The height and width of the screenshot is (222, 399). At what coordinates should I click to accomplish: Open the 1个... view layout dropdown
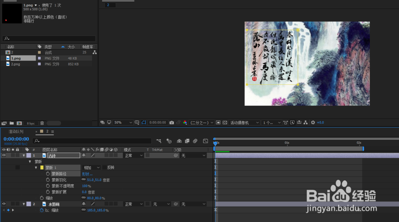pos(271,123)
